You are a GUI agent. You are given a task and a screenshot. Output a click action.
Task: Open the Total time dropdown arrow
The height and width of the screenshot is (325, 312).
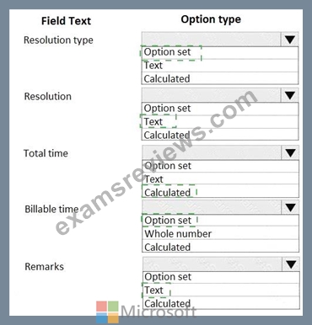[290, 152]
